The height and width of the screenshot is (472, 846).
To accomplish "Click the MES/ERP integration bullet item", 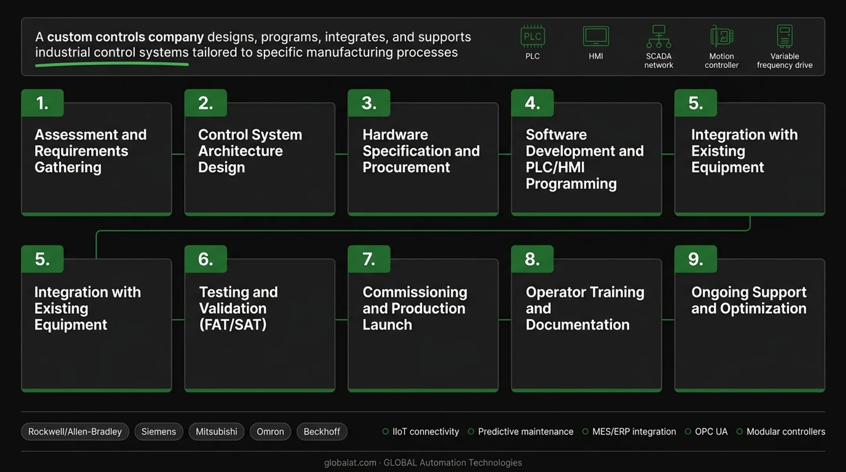I will pos(629,431).
